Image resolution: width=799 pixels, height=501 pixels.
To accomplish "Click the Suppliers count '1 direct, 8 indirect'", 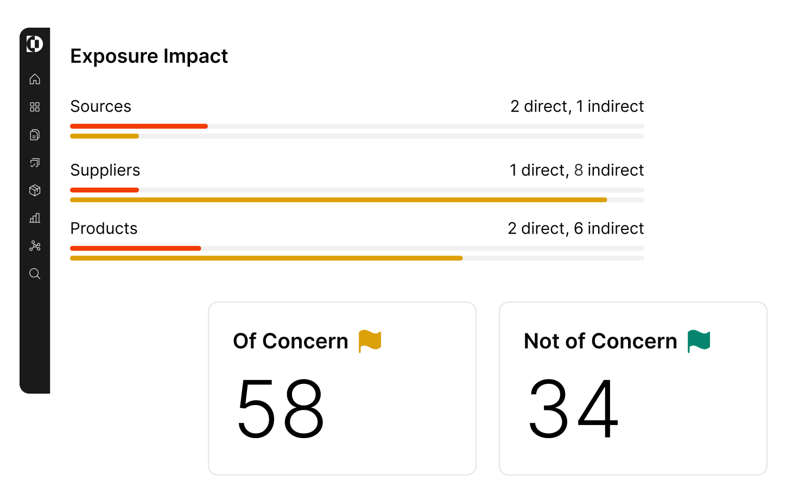I will point(576,170).
